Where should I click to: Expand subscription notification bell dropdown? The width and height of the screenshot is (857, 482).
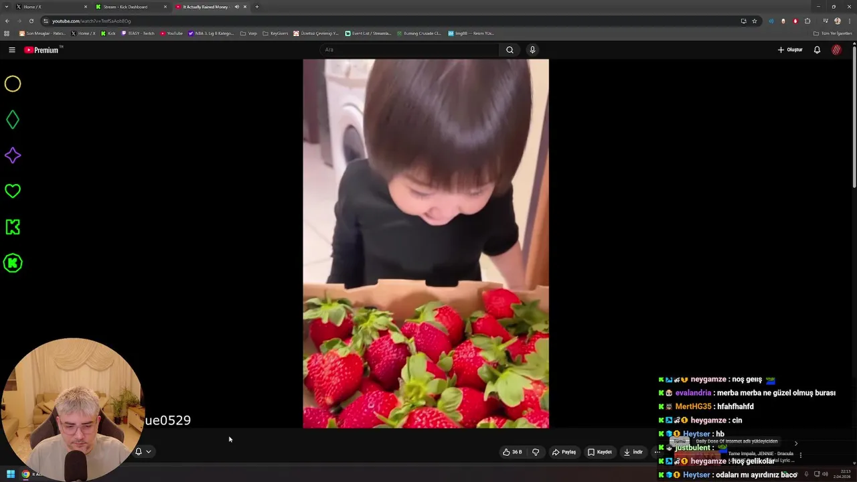click(x=143, y=451)
